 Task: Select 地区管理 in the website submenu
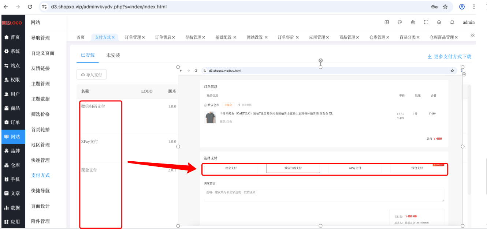tap(40, 145)
